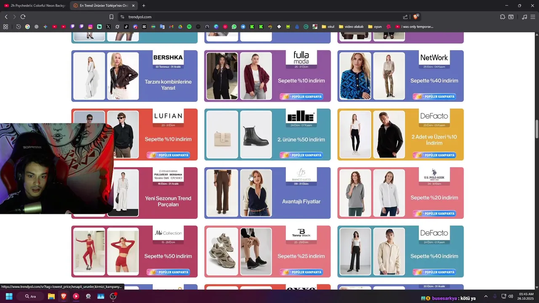Open the browser extensions puzzle icon
Screen dimensions: 539x303
click(502, 17)
